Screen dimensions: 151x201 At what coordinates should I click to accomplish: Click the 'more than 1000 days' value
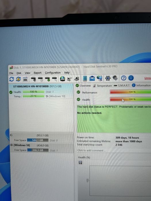129,141
